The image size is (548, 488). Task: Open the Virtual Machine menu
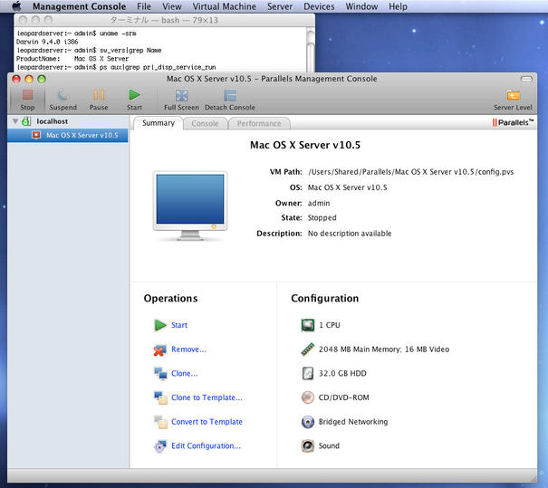pyautogui.click(x=224, y=6)
